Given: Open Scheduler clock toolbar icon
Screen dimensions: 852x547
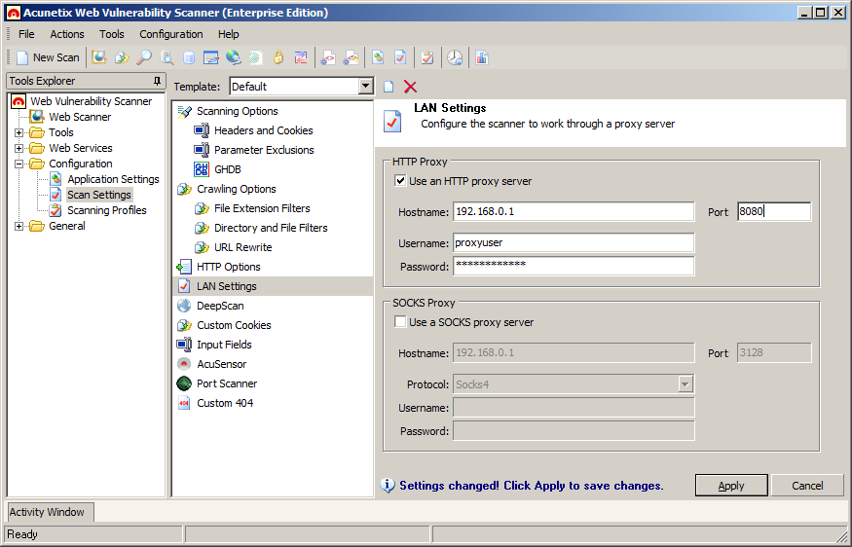Looking at the screenshot, I should pos(455,57).
